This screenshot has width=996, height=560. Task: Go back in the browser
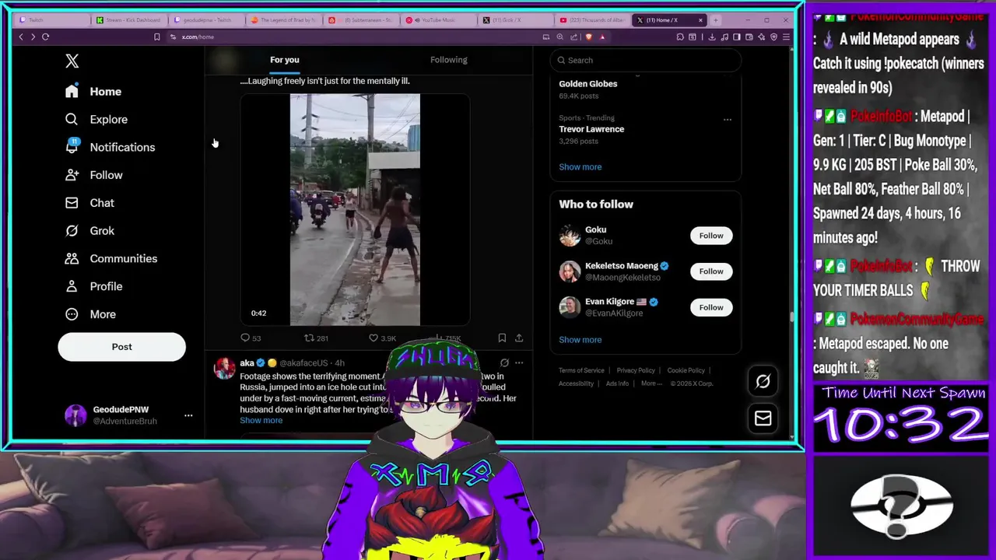click(x=21, y=37)
